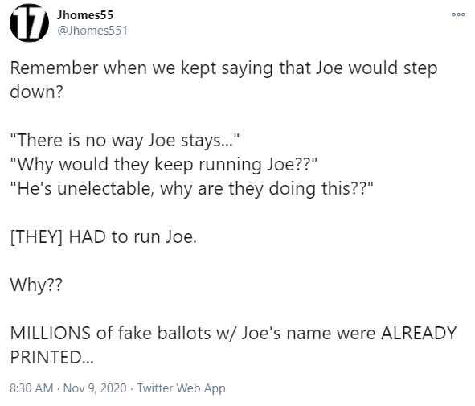Open the three-dot more options menu

coord(458,14)
